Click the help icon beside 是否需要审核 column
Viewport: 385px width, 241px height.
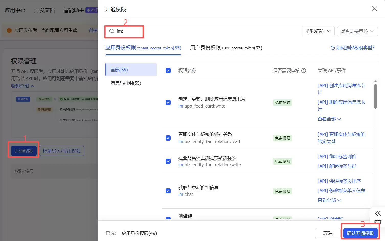point(304,70)
